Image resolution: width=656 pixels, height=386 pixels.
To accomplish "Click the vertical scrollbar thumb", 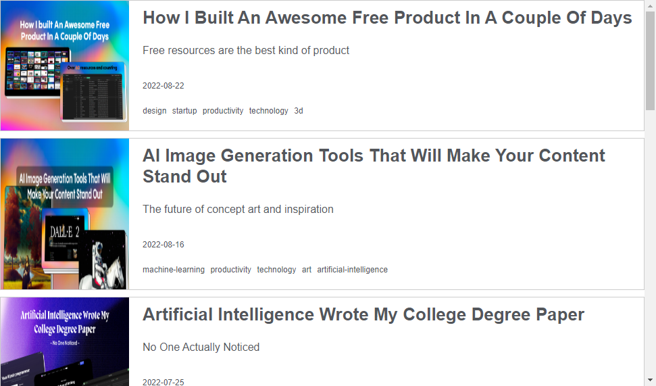I will tap(650, 61).
